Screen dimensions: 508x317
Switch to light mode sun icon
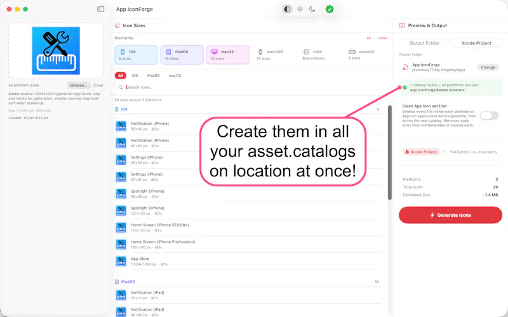tap(300, 9)
